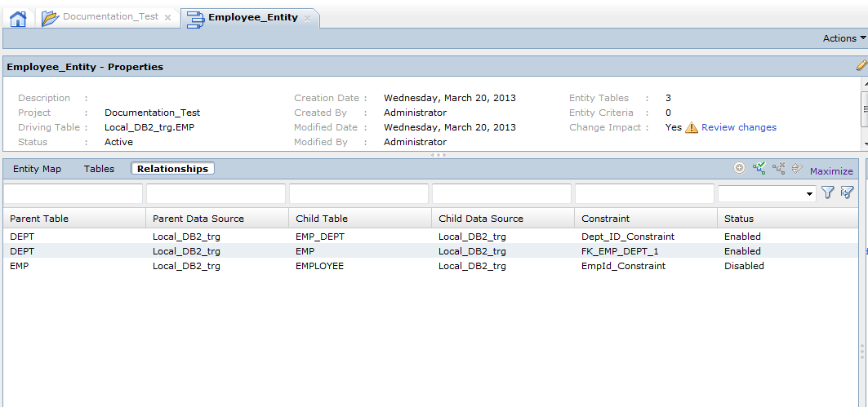Viewport: 868px width, 407px height.
Task: Edit entity properties with pencil icon
Action: pyautogui.click(x=861, y=64)
